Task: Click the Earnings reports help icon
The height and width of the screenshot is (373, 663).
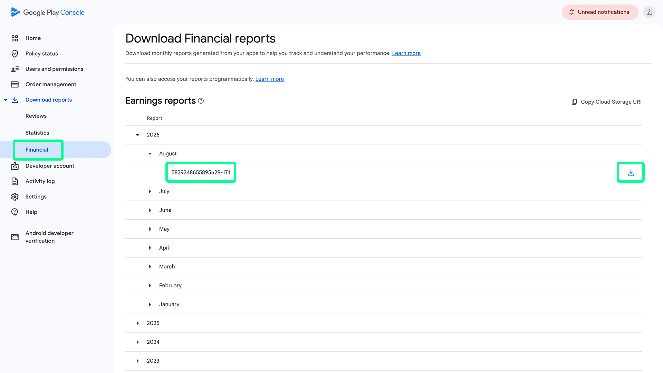Action: pyautogui.click(x=201, y=101)
